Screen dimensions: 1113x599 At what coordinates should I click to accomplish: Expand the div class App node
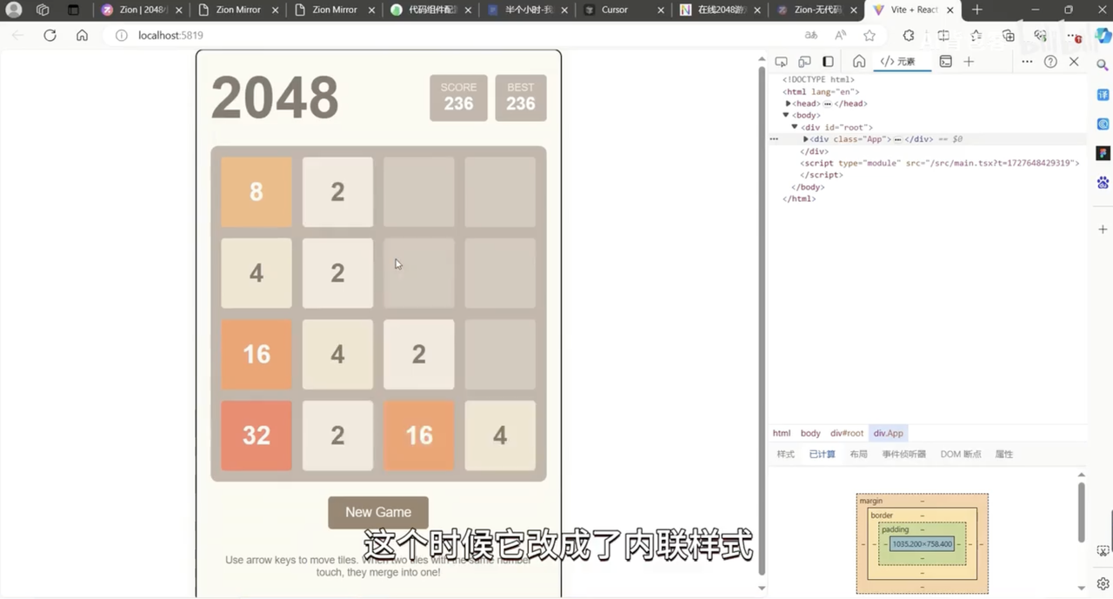click(806, 139)
